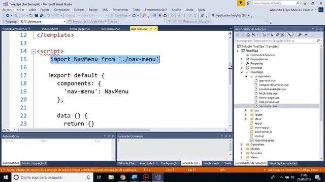Screen dimensions: 325x182
Task: Expand the Properties node in the tree
Action: pos(242,64)
